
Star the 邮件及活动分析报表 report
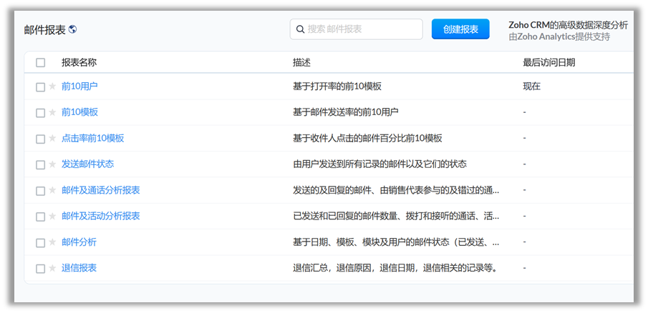(x=52, y=216)
